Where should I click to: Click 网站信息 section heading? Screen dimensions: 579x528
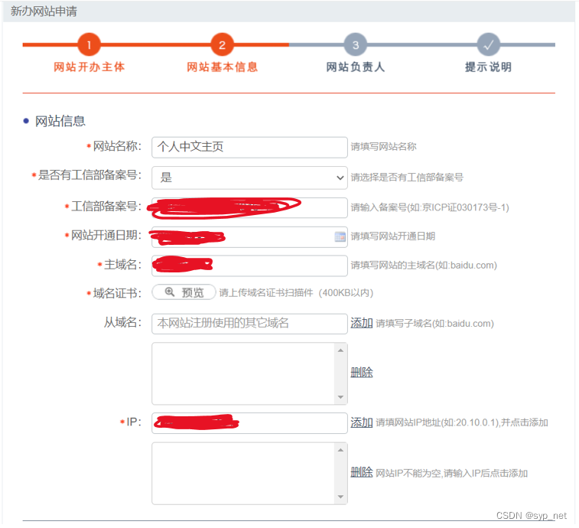60,121
